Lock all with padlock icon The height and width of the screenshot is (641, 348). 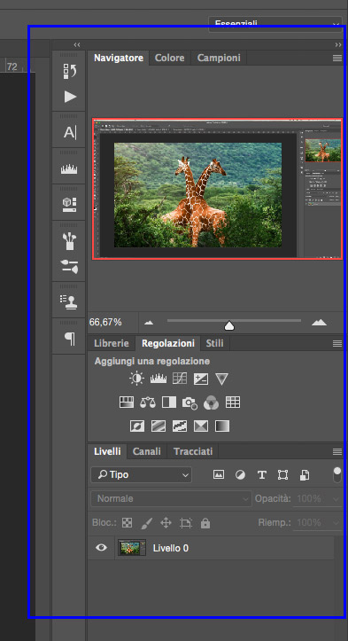coord(205,523)
